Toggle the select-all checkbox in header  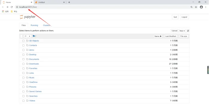23,36
